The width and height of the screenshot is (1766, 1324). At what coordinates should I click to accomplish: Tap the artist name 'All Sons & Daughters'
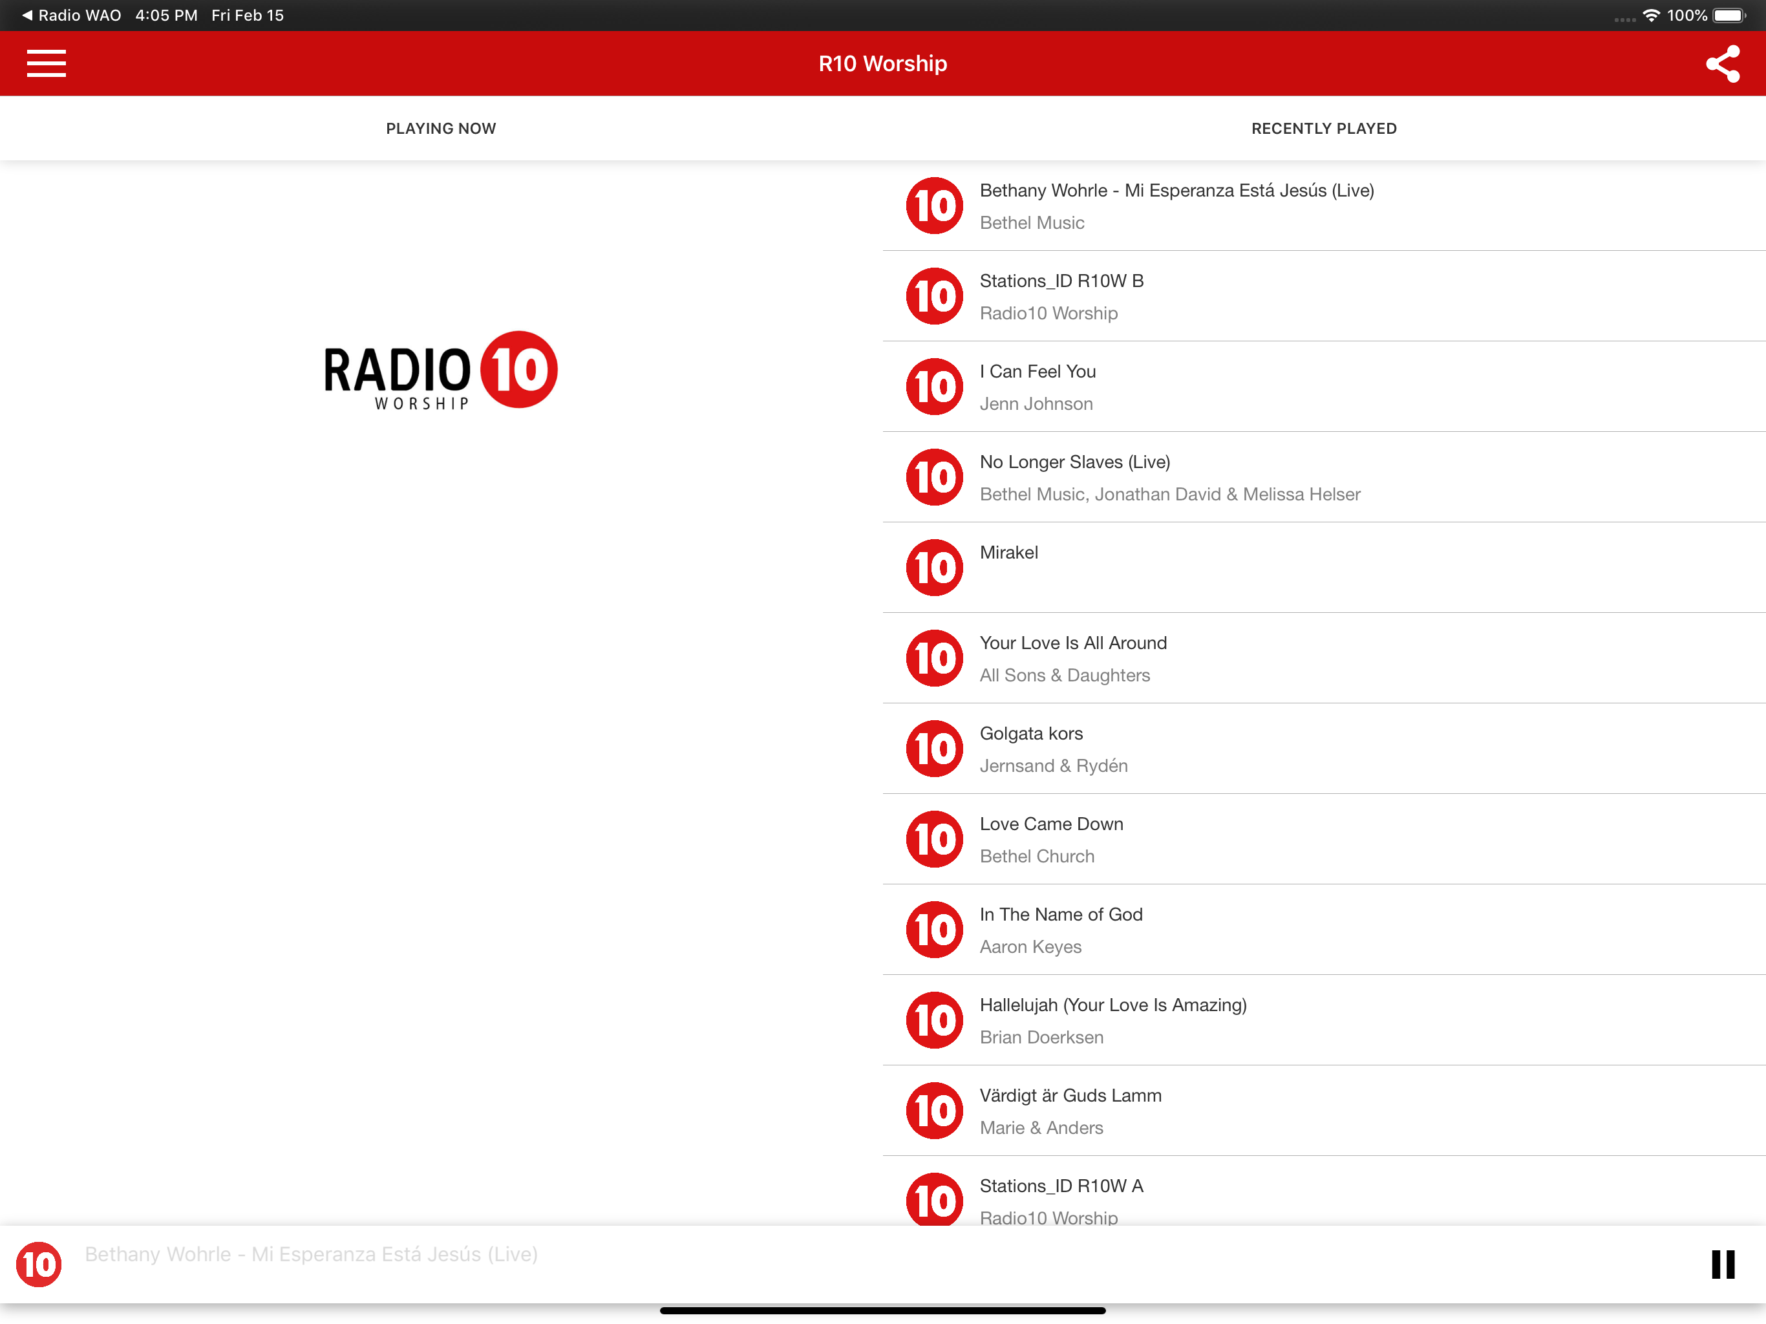(1065, 676)
